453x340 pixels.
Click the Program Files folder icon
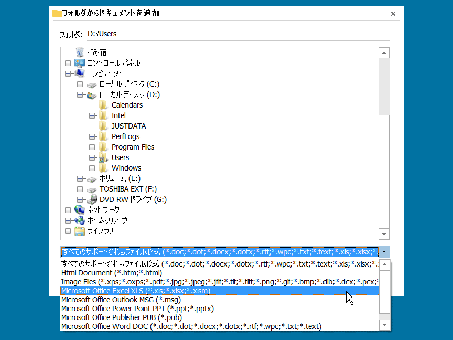(103, 147)
